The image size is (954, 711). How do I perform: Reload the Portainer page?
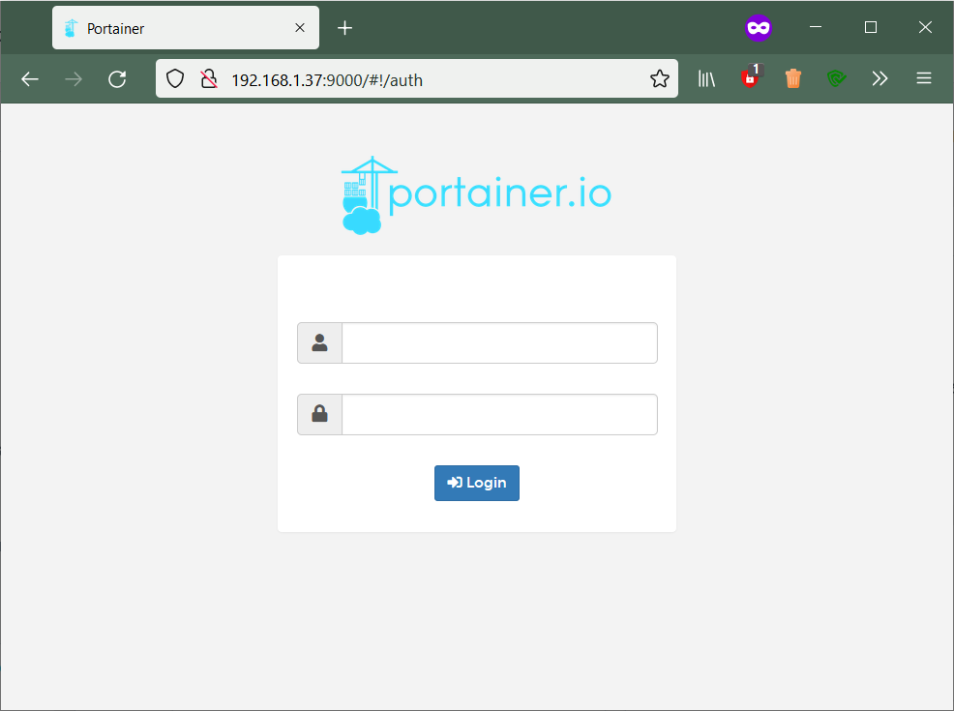[x=117, y=79]
